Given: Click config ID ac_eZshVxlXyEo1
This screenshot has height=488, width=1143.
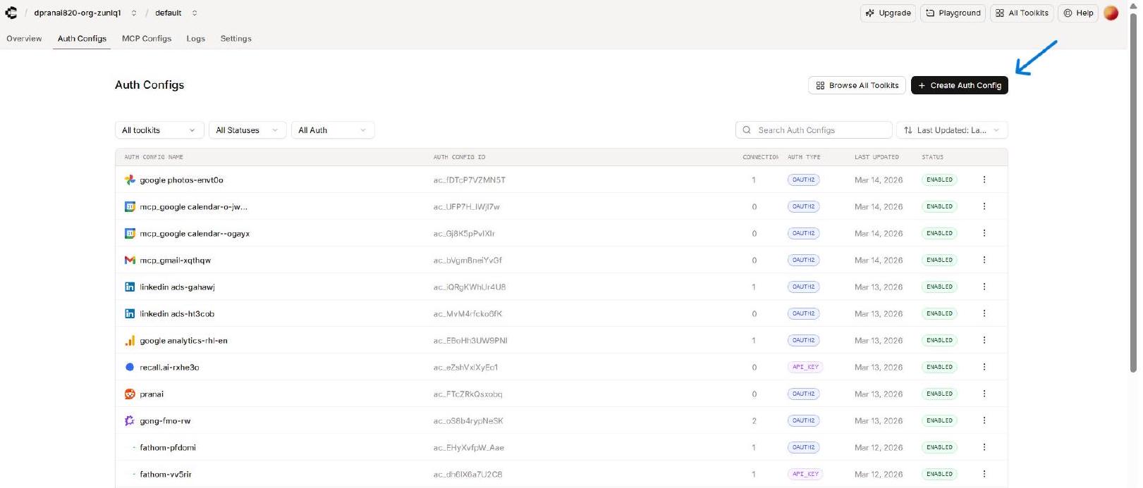Looking at the screenshot, I should pyautogui.click(x=466, y=368).
